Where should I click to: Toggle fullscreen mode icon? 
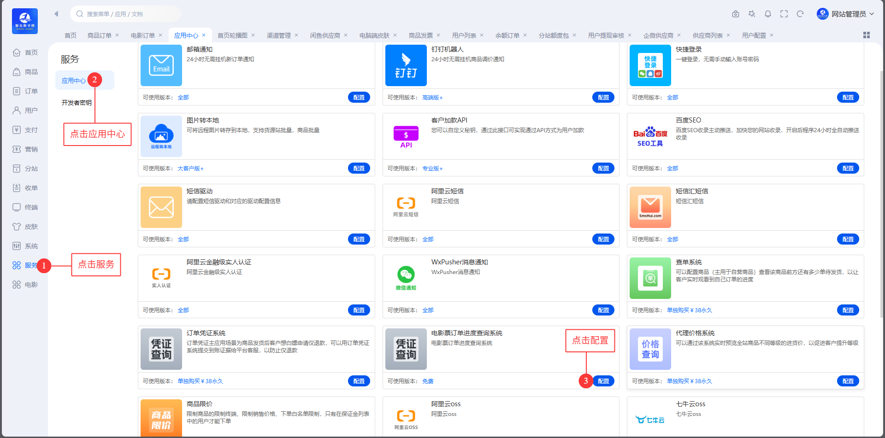[784, 14]
